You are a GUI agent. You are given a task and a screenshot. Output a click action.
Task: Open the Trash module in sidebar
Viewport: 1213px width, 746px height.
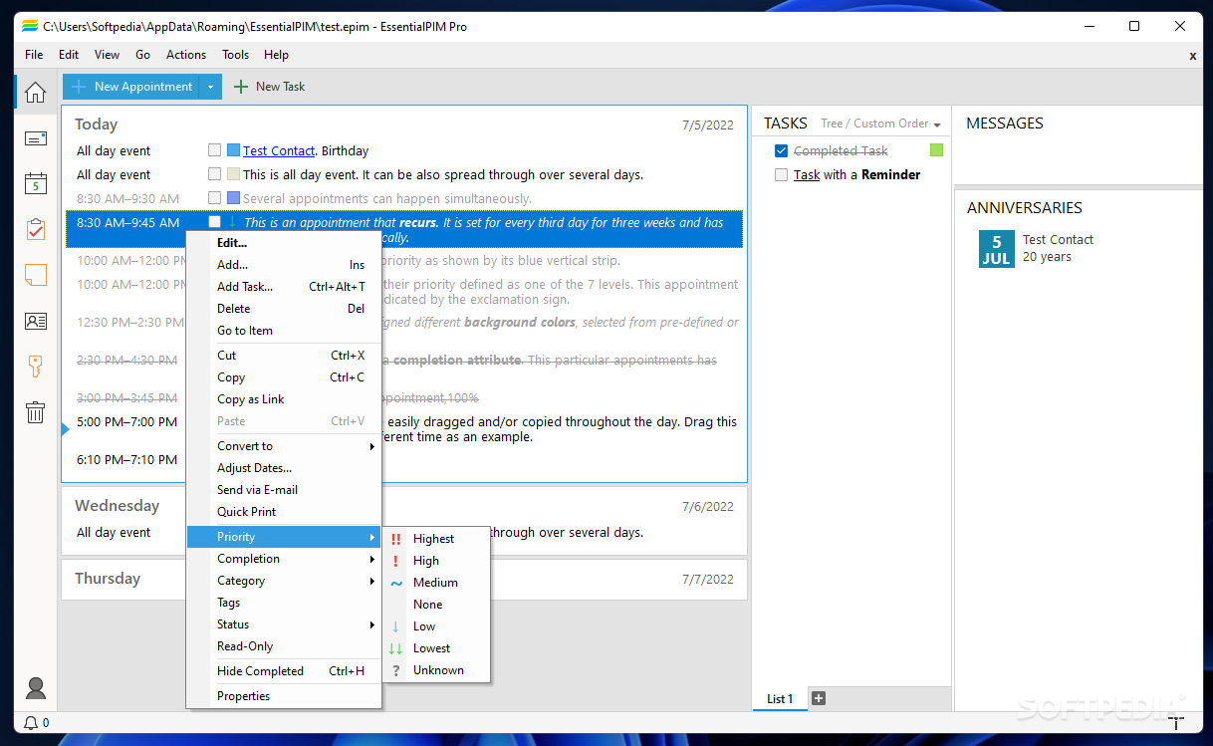pyautogui.click(x=36, y=411)
